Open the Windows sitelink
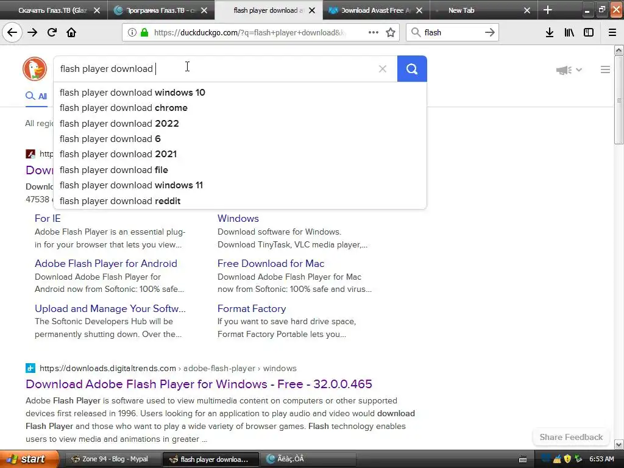The width and height of the screenshot is (624, 468). pos(238,219)
